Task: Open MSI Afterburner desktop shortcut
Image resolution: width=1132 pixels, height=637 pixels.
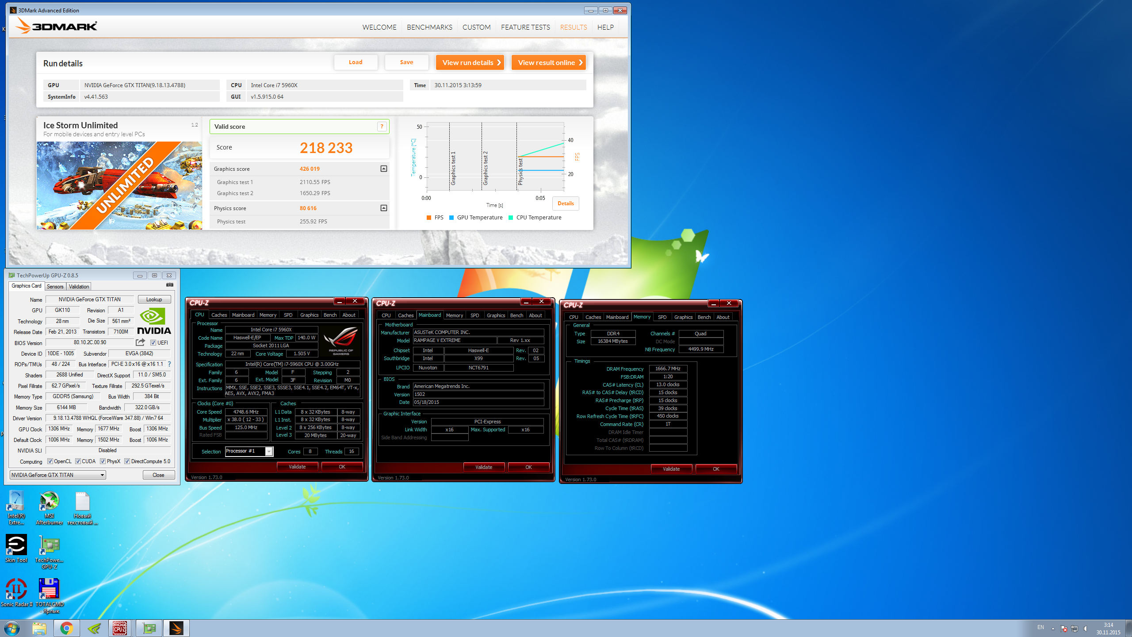Action: (x=49, y=507)
